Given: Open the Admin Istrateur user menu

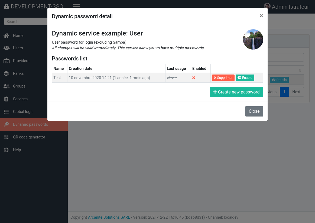Looking at the screenshot, I should tap(286, 7).
